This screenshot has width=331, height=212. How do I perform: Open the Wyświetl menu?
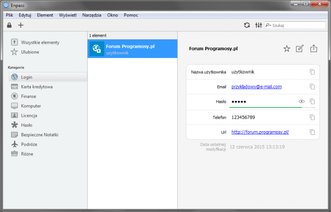[68, 15]
